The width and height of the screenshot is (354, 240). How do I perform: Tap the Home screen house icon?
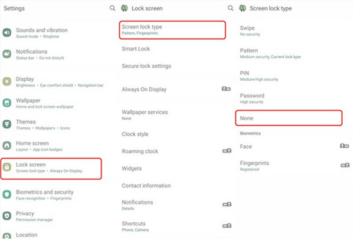tap(6, 146)
